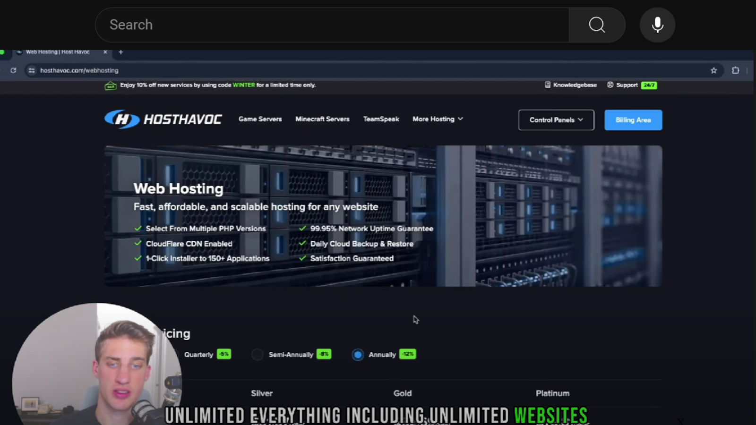This screenshot has width=756, height=425.
Task: Click the Semi-Annually -8% discount badge
Action: tap(324, 354)
